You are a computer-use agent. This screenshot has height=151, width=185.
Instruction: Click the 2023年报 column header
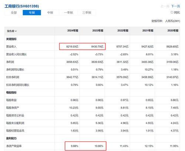98,31
